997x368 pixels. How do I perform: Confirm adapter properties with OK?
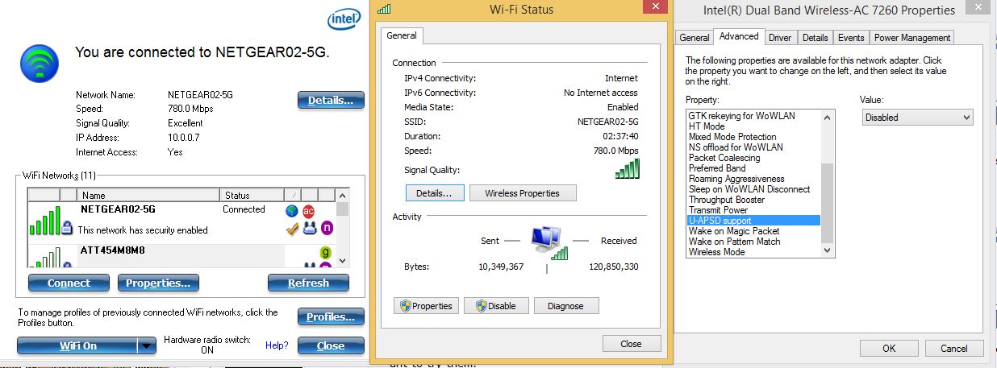tap(889, 349)
